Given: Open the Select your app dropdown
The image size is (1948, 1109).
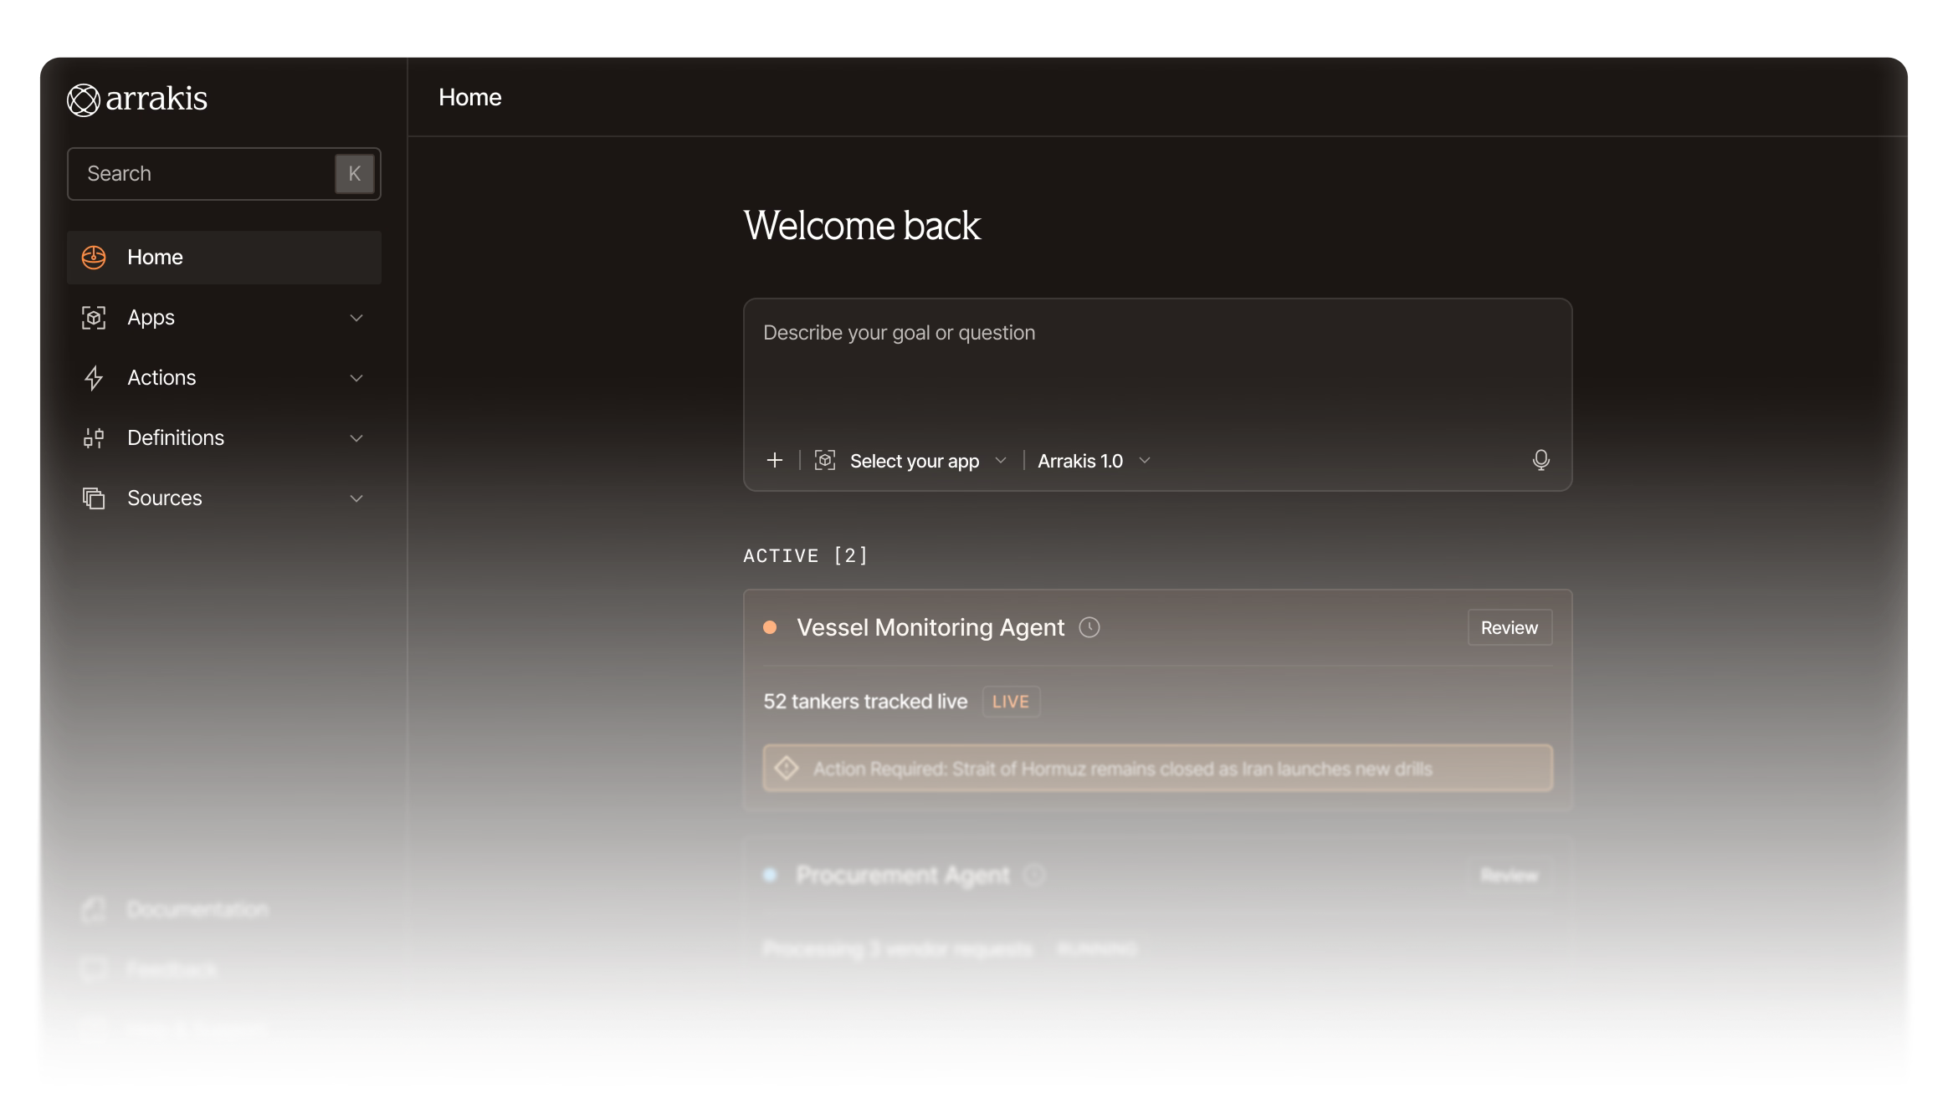Looking at the screenshot, I should click(912, 461).
